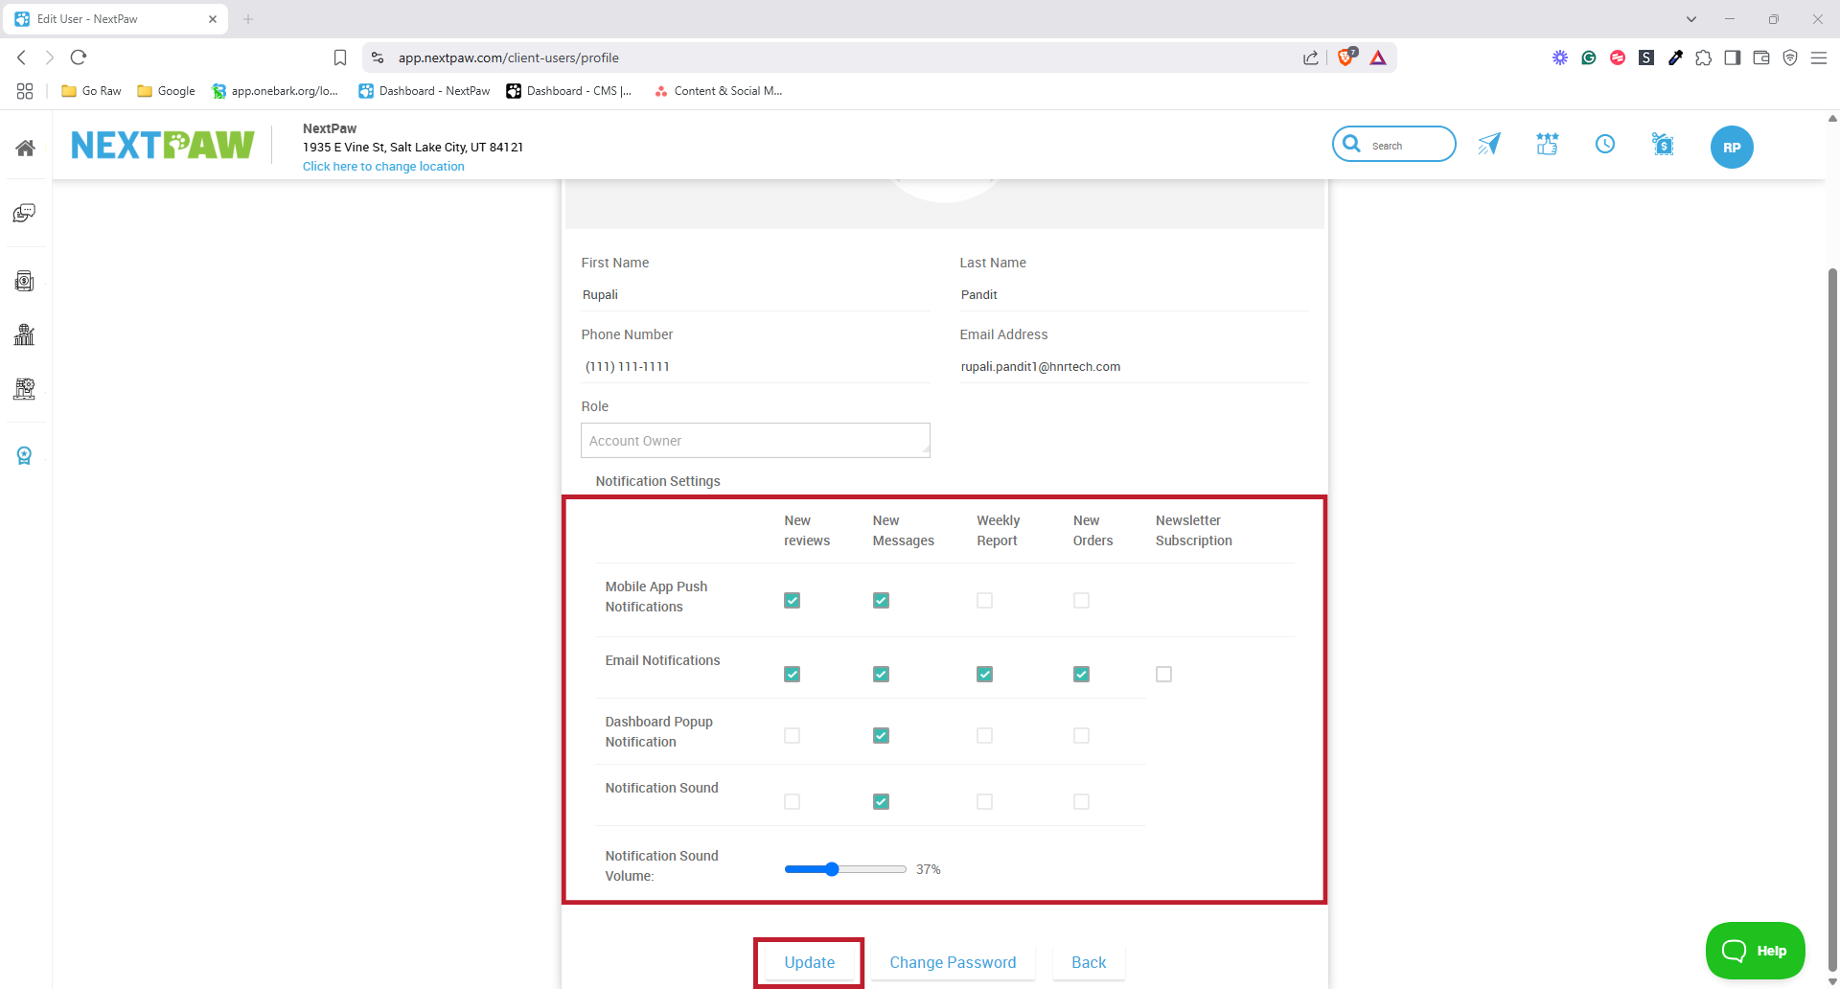Uncheck Mobile App Push New reviews checkbox
Screen dimensions: 1840x989
(x=792, y=600)
